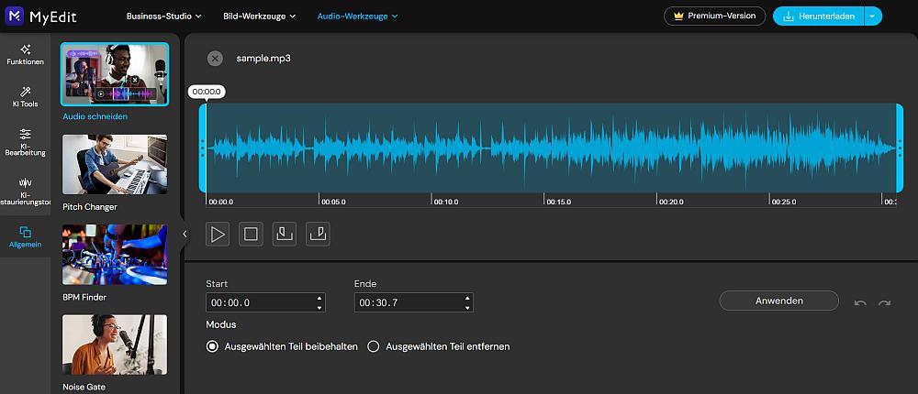Open the Herunterladen dropdown arrow
Viewport: 918px width, 394px height.
[x=873, y=16]
